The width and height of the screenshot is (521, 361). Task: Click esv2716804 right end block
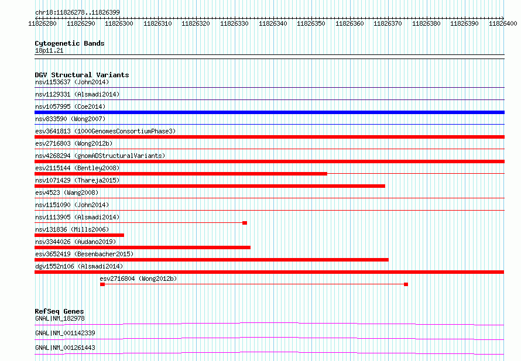tap(406, 284)
